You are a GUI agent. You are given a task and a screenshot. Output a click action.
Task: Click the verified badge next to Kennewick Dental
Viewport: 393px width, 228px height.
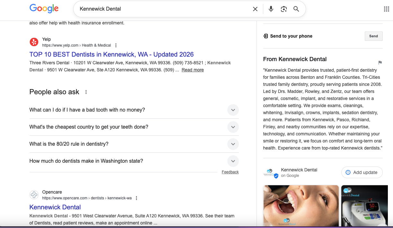pyautogui.click(x=275, y=176)
